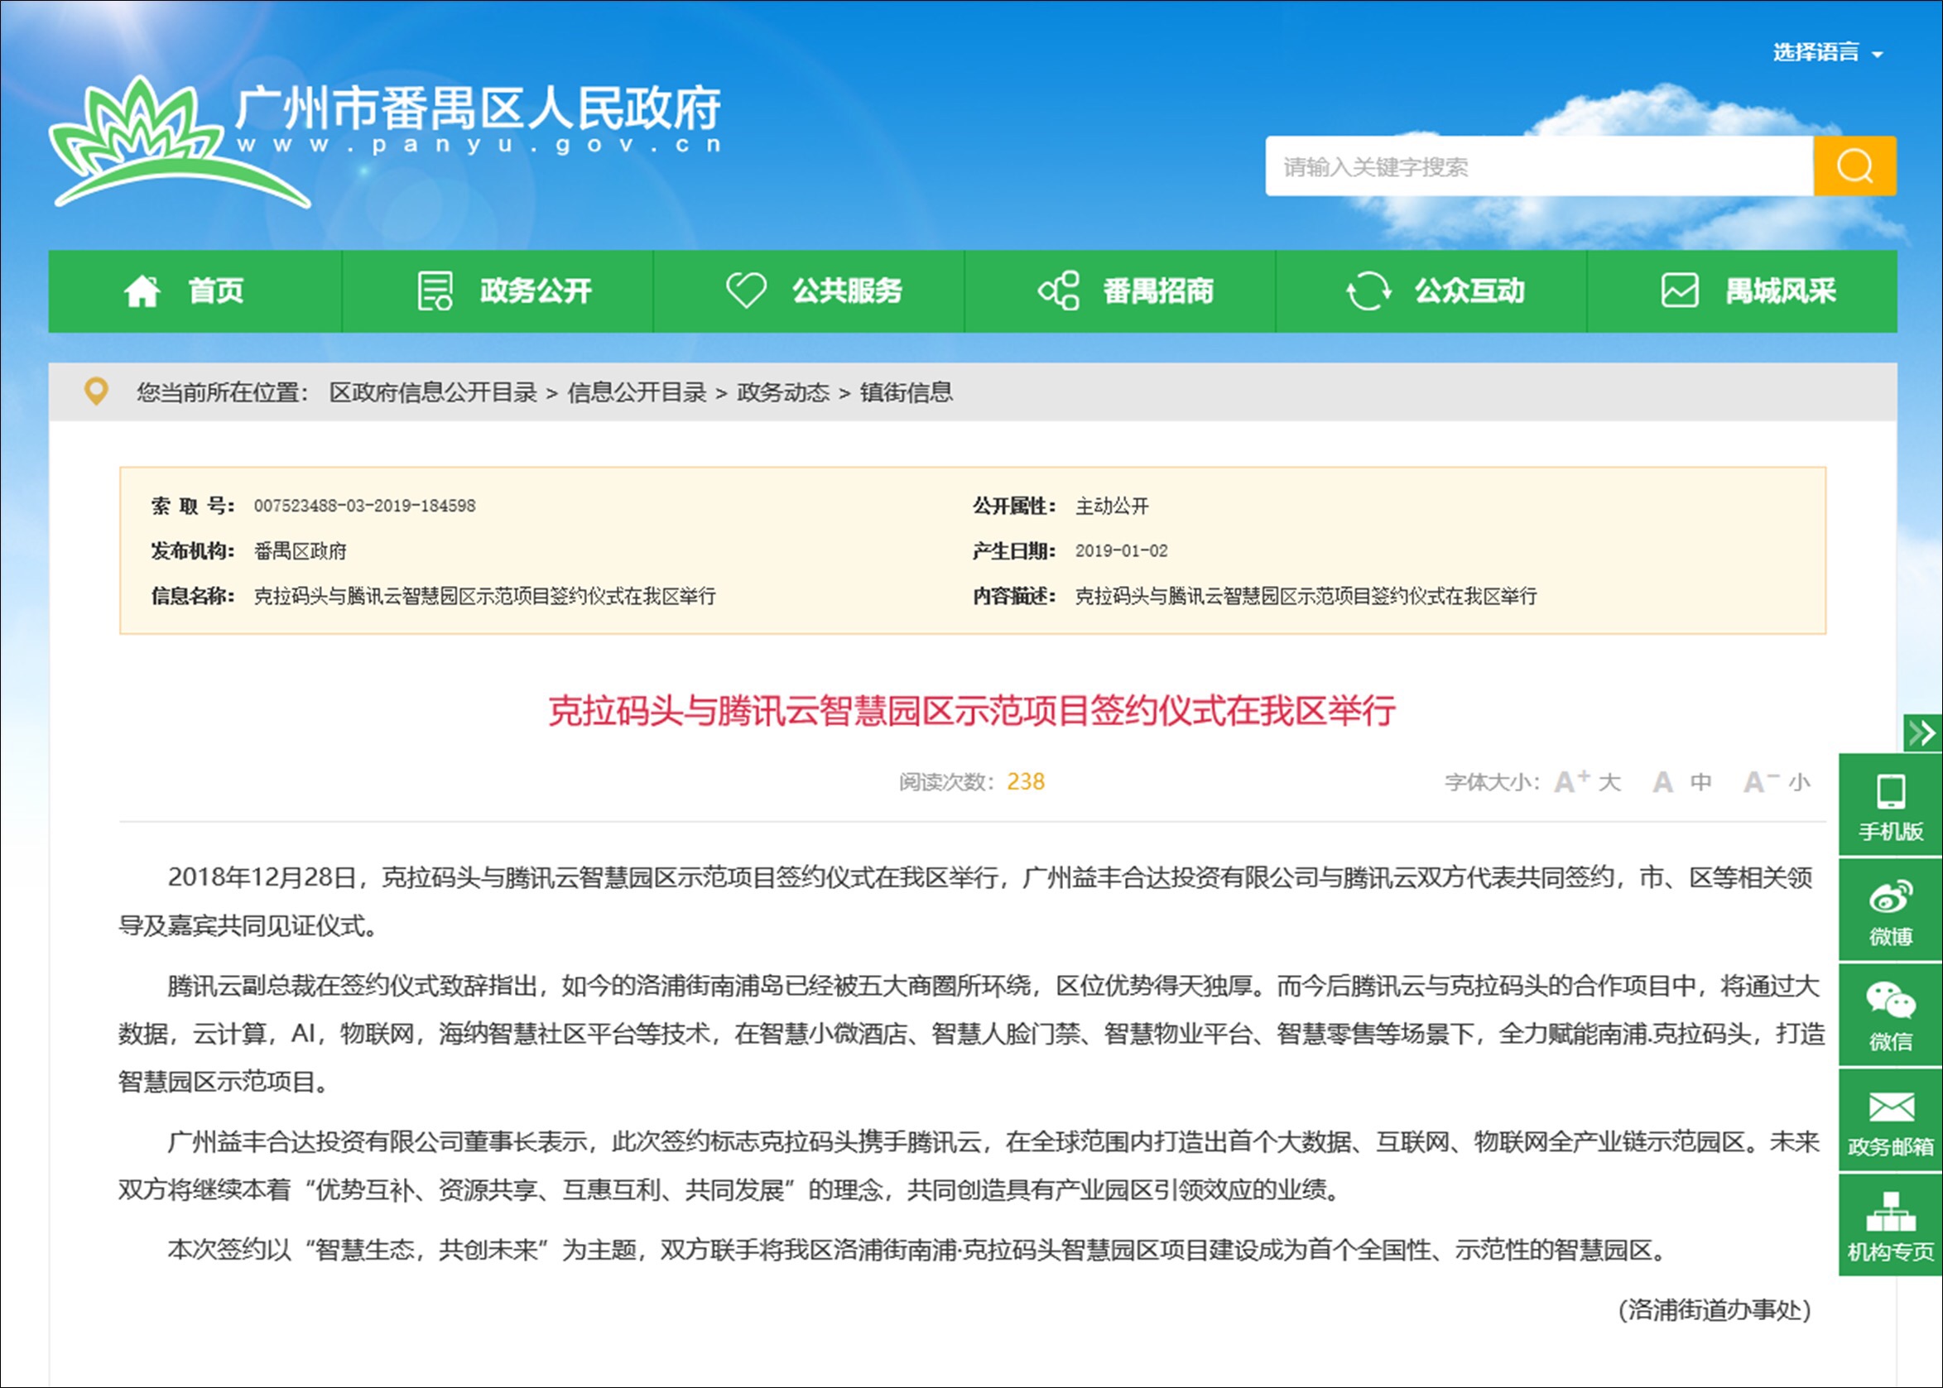1943x1388 pixels.
Task: Click the heart icon for 公共服务
Action: click(746, 291)
